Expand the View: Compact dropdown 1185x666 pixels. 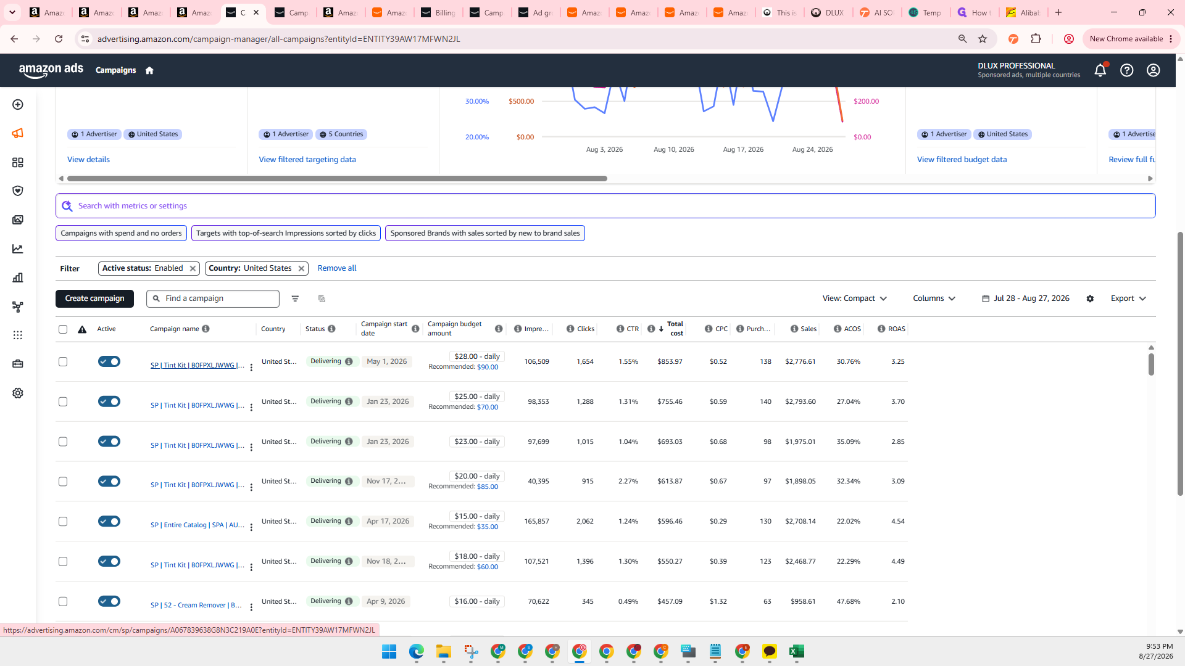point(855,298)
